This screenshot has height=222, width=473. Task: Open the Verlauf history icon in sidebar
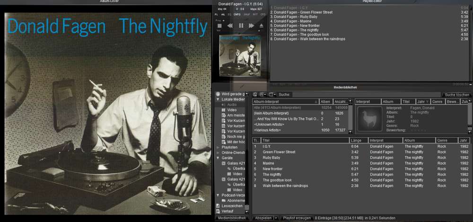coord(218,212)
